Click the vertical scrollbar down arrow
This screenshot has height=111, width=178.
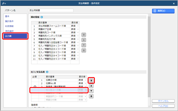pos(149,106)
